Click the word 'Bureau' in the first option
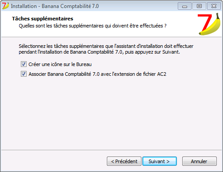This screenshot has height=172, width=223. click(x=84, y=64)
